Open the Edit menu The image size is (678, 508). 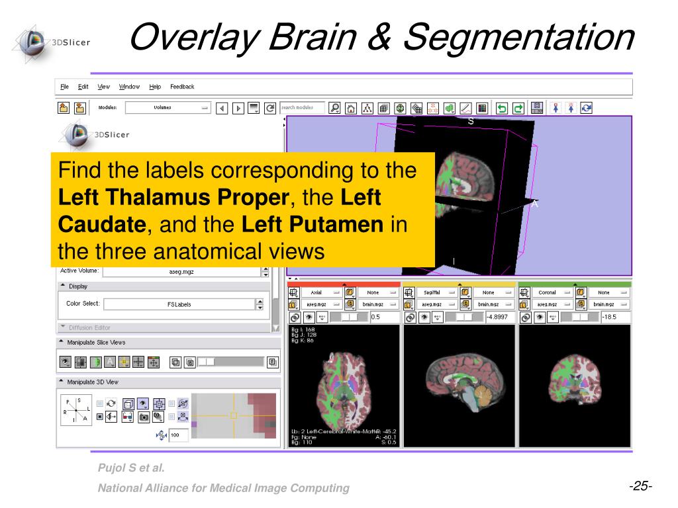coord(83,87)
